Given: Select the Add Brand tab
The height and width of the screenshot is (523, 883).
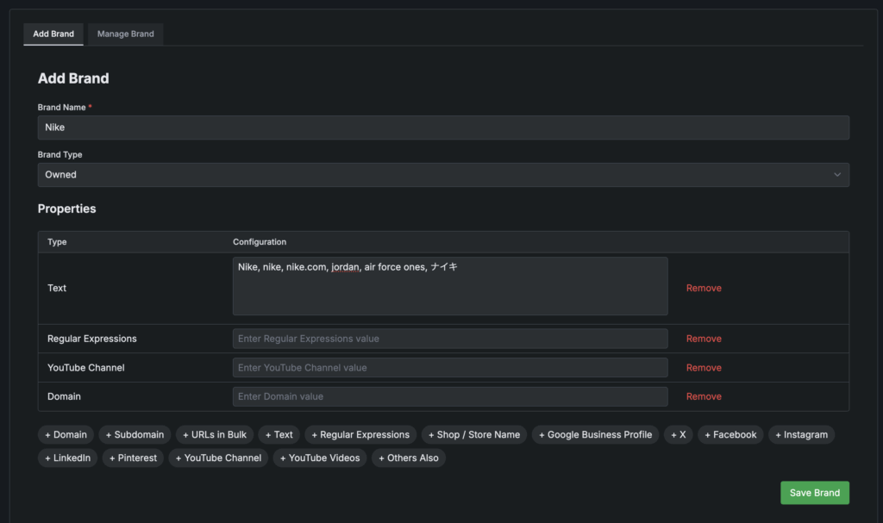Looking at the screenshot, I should tap(53, 34).
